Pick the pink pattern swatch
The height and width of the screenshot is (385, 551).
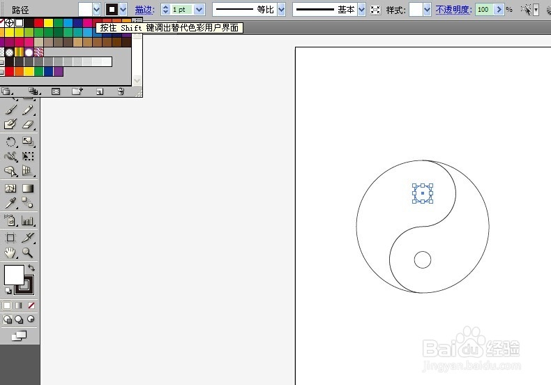click(x=38, y=52)
